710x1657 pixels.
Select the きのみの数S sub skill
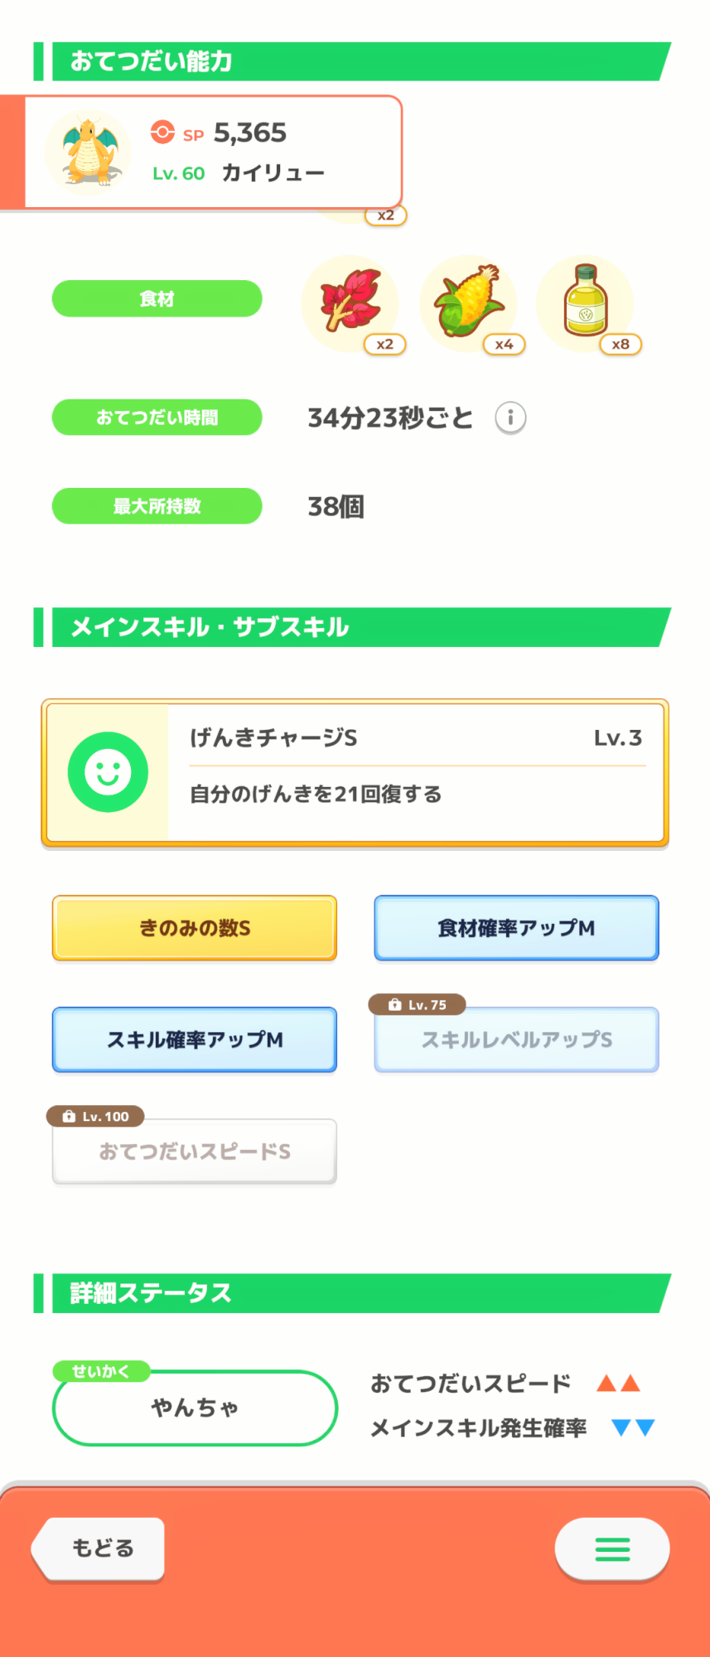click(195, 928)
